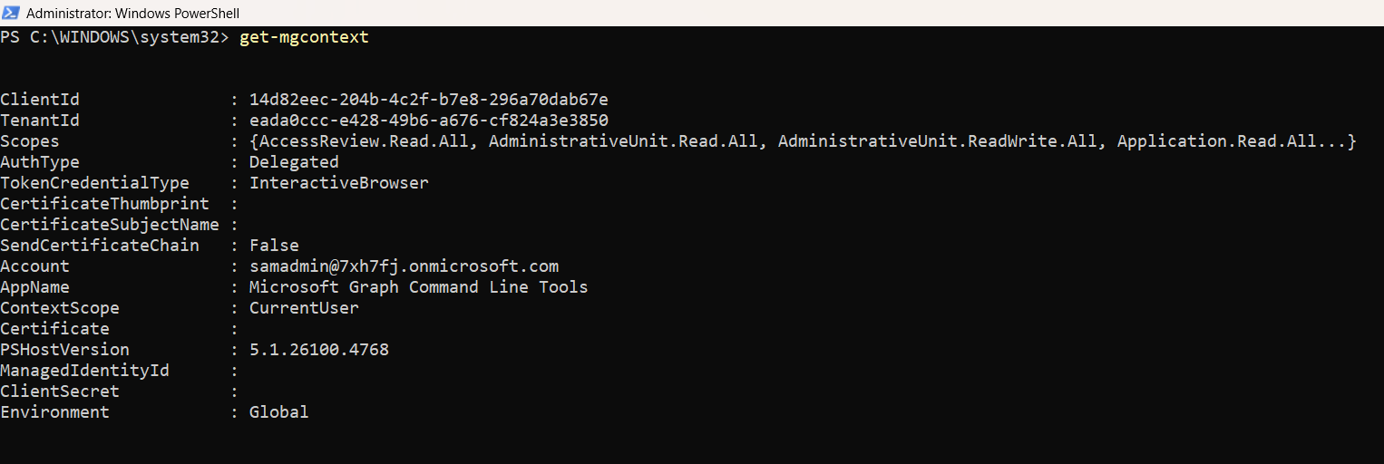Click the CurrentUser ContextScope value
Screen dimensions: 1384x464
pyautogui.click(x=304, y=308)
